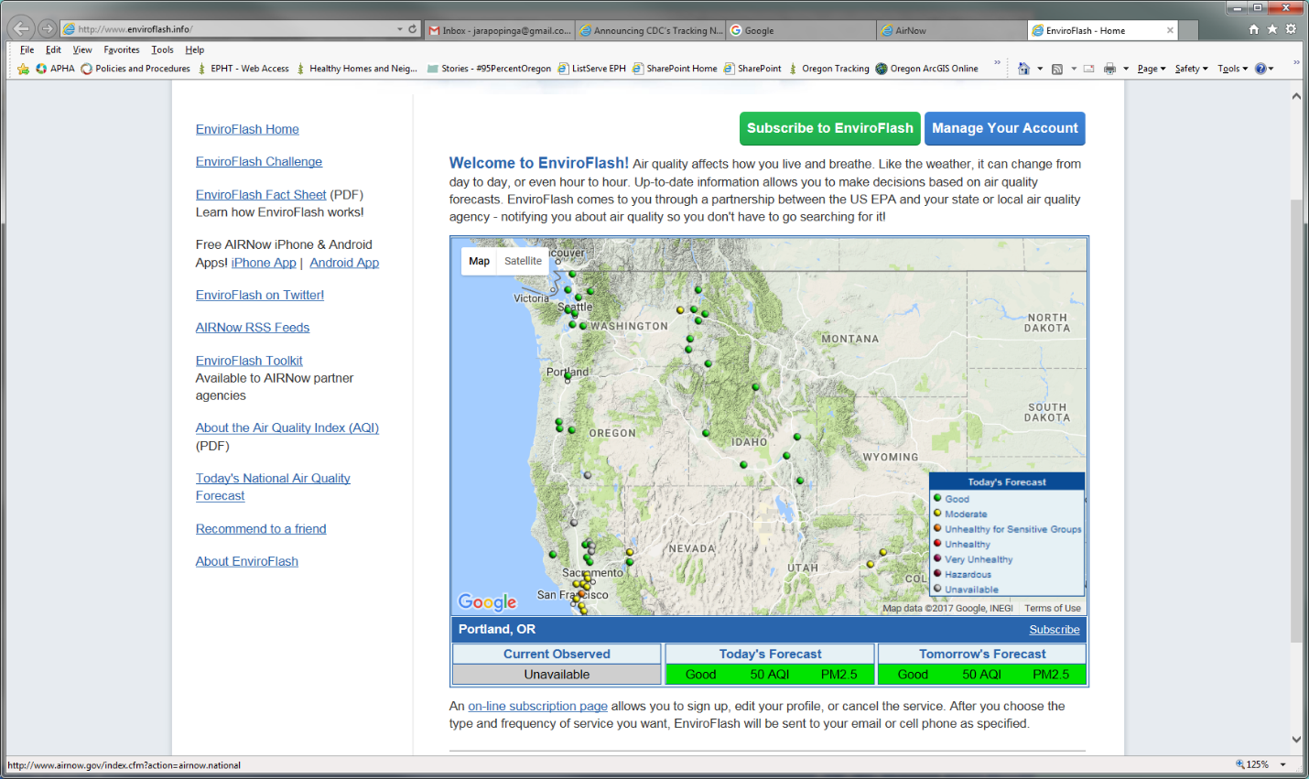
Task: Open ListServe EPH bookmark
Action: click(592, 69)
